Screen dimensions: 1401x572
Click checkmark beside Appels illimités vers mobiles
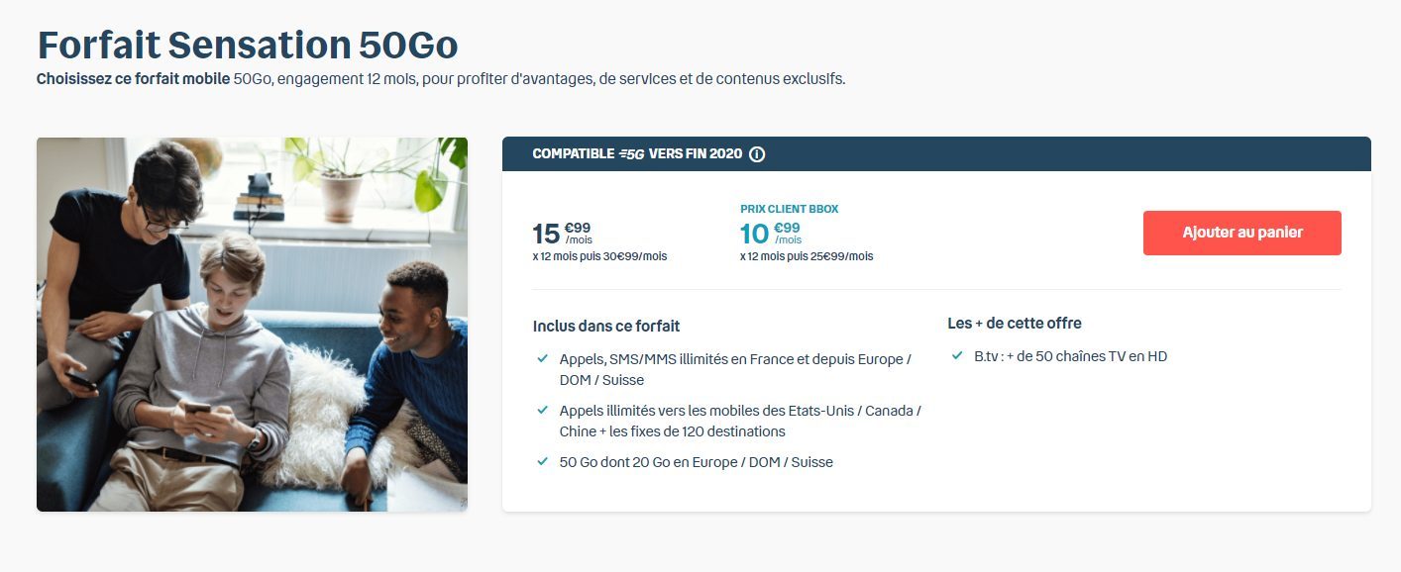542,410
